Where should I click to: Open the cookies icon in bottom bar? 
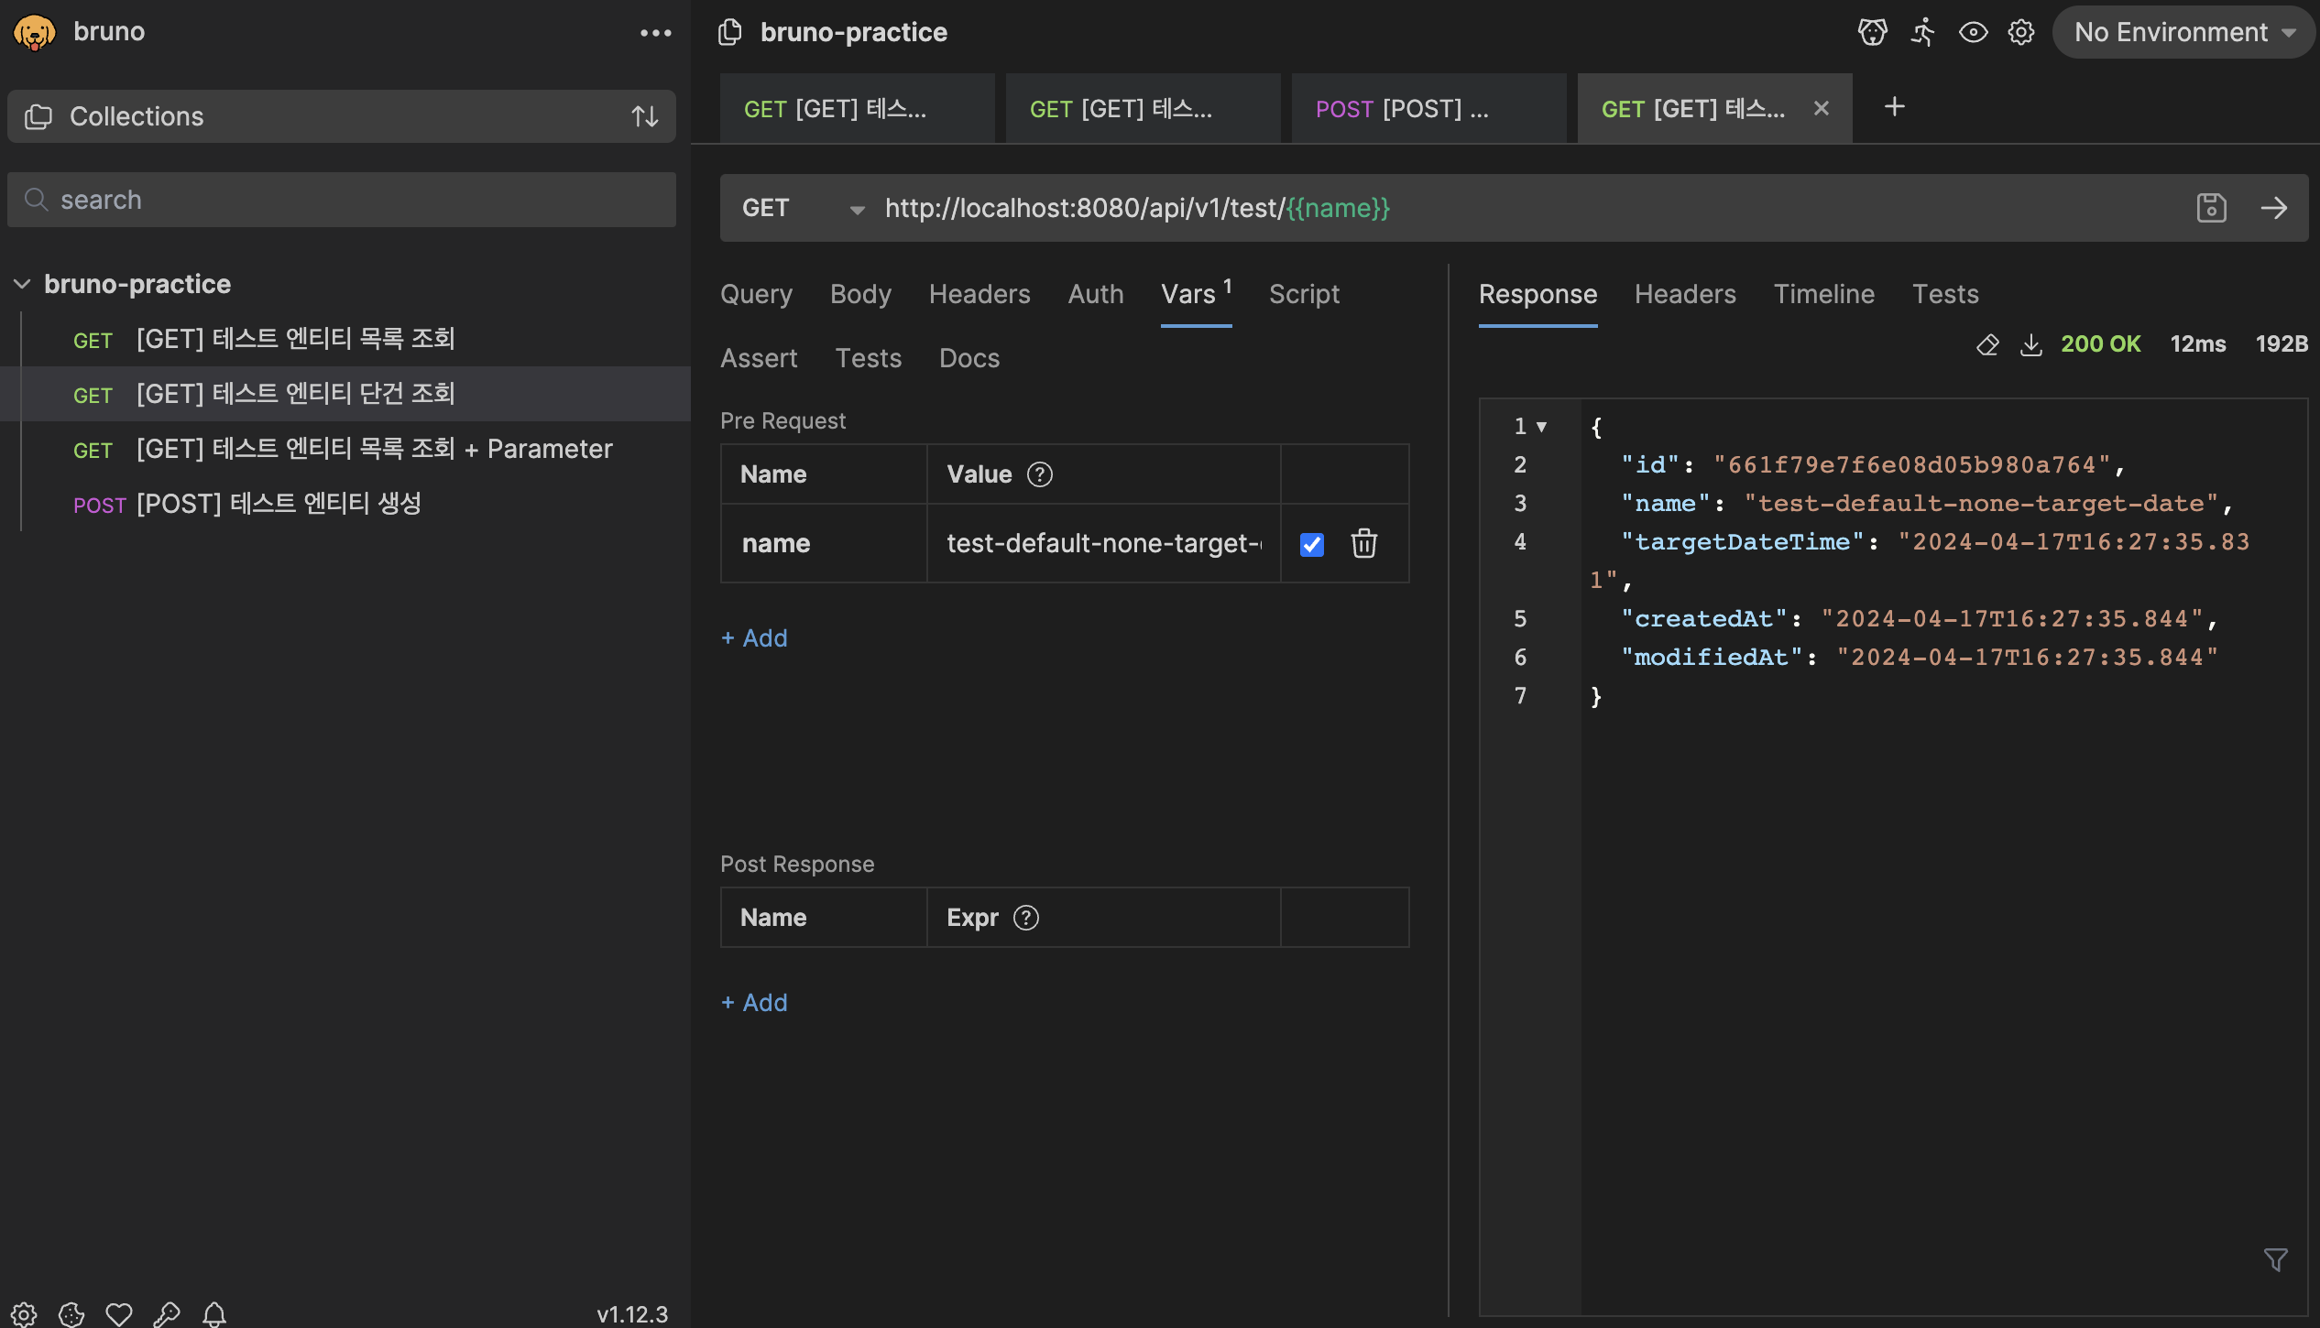(71, 1314)
